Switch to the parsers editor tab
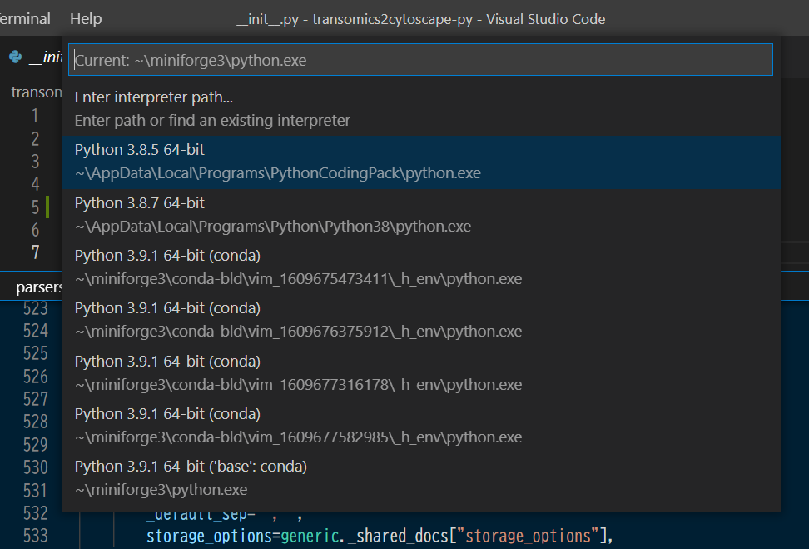Image resolution: width=809 pixels, height=549 pixels. click(x=38, y=287)
